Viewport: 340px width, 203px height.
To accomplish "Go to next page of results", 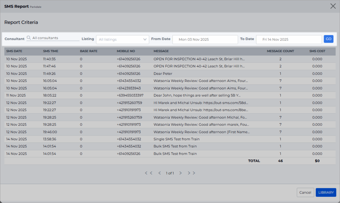I will (180, 173).
